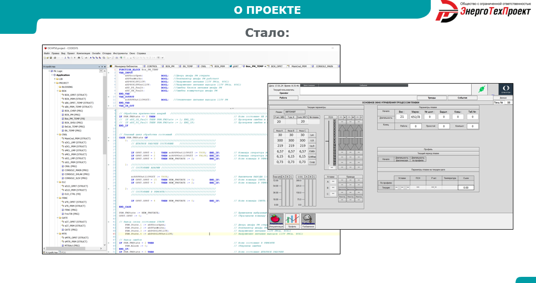Click the Print icon in the CODESYS toolbar
The width and height of the screenshot is (536, 283).
pos(55,58)
